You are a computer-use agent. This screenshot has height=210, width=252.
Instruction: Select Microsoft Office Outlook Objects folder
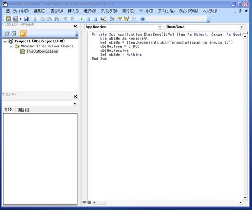47,46
